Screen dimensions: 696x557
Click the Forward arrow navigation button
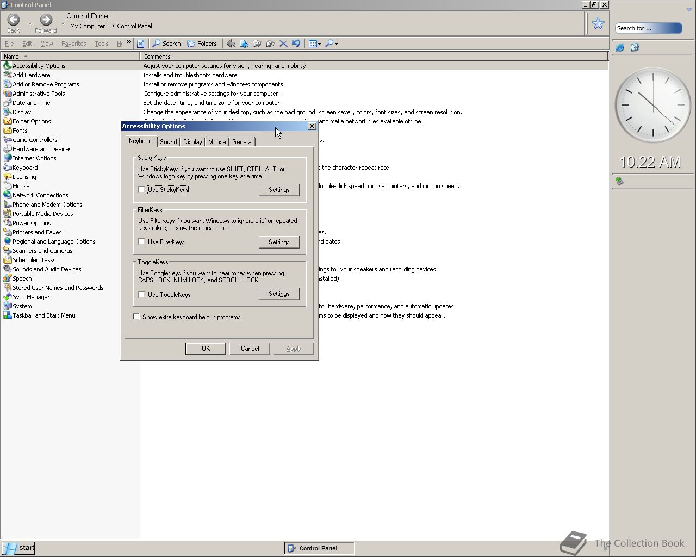46,21
